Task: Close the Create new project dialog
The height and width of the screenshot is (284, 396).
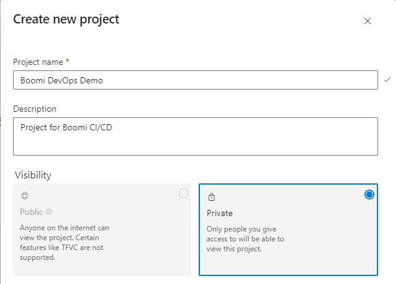Action: pos(368,21)
